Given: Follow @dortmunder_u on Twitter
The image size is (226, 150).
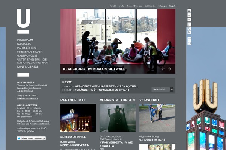Looking at the screenshot, I should pyautogui.click(x=31, y=138).
